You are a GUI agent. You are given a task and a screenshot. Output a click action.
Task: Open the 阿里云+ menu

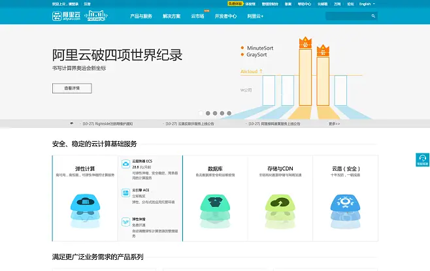tap(256, 16)
